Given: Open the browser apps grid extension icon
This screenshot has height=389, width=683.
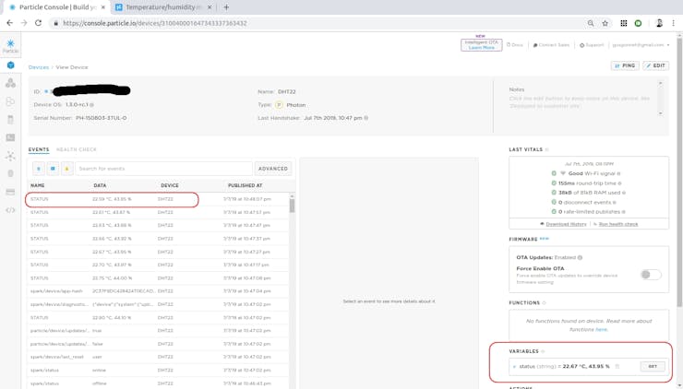Looking at the screenshot, I should coord(624,23).
